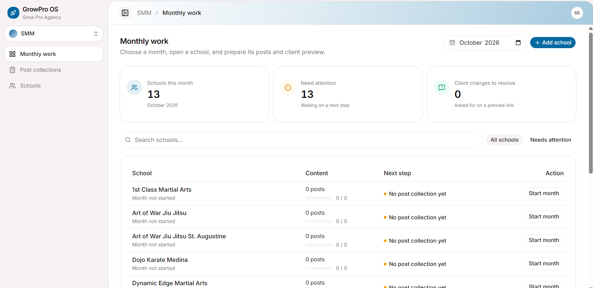
Task: Click the Post collections clipboard icon
Action: [12, 70]
